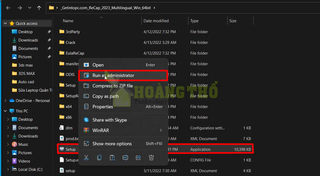Click the pin icon next to Downloads
This screenshot has height=176, width=320.
49,40
